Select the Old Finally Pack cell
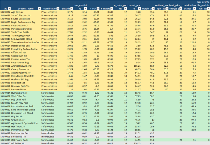This screenshot has height=145, width=210. click(x=26, y=140)
